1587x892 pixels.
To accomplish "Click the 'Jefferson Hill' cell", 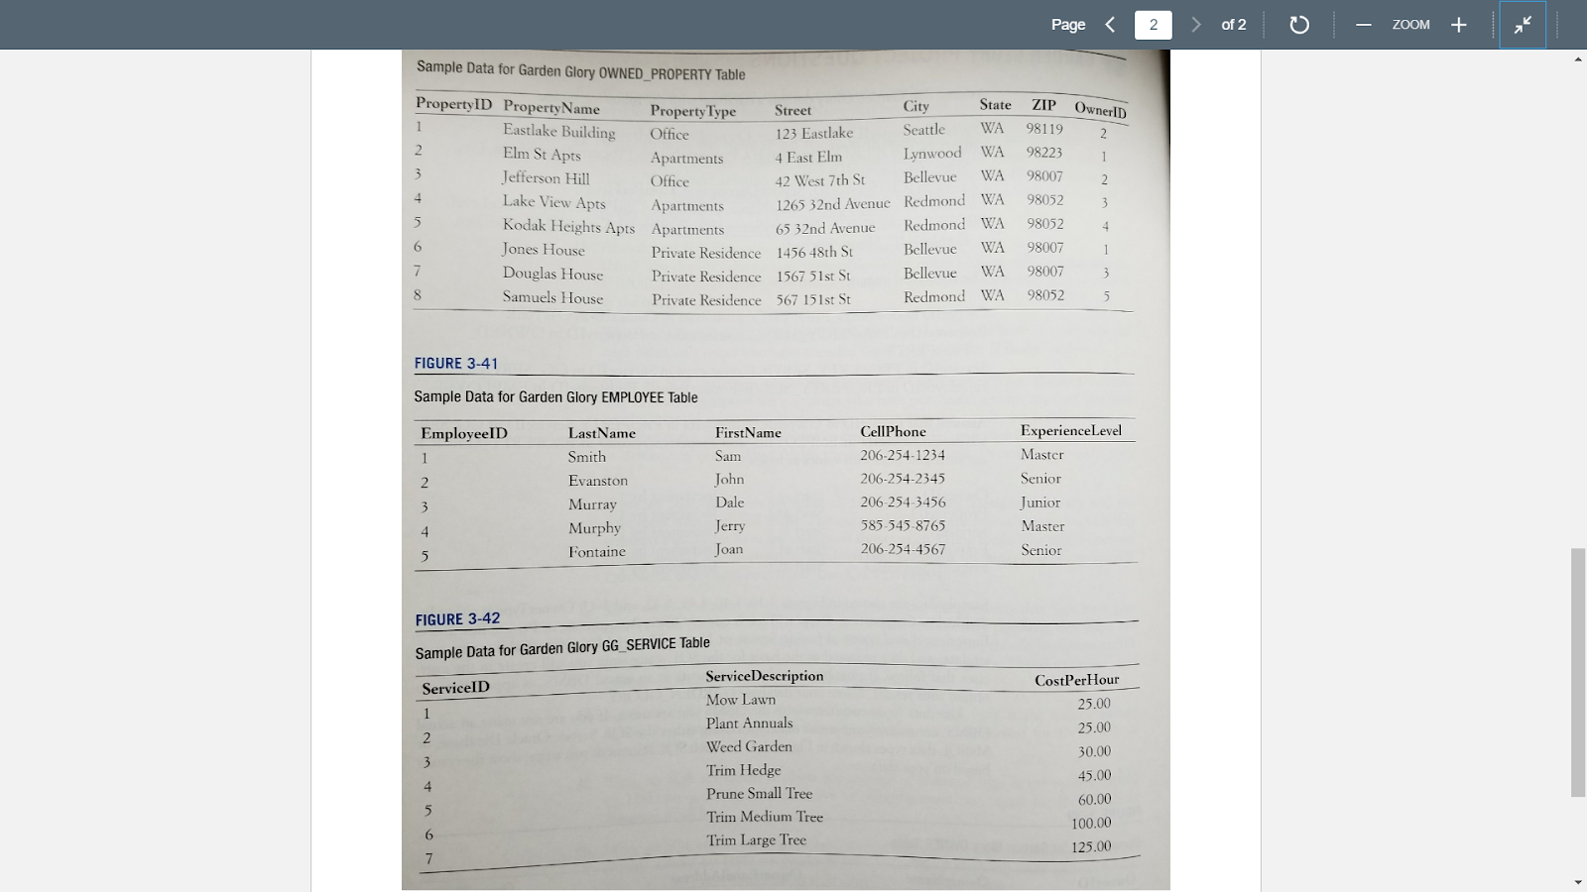I will (x=546, y=178).
